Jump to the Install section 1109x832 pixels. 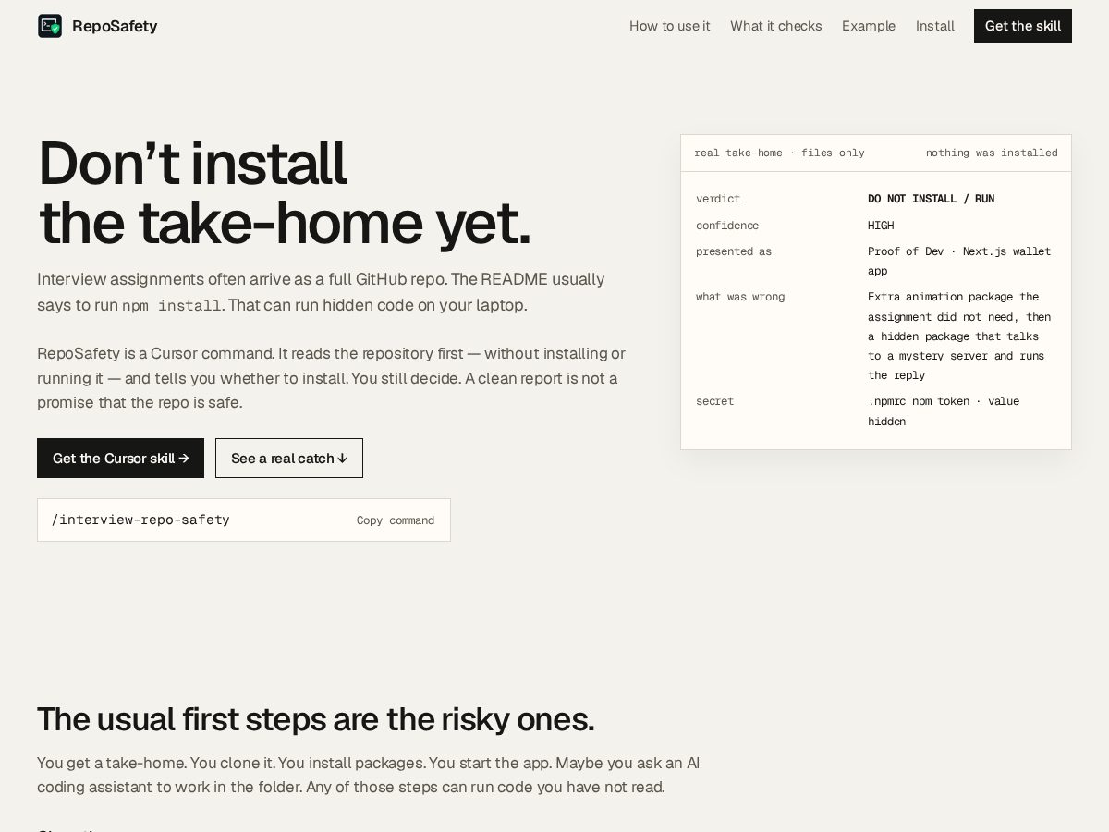click(x=935, y=26)
